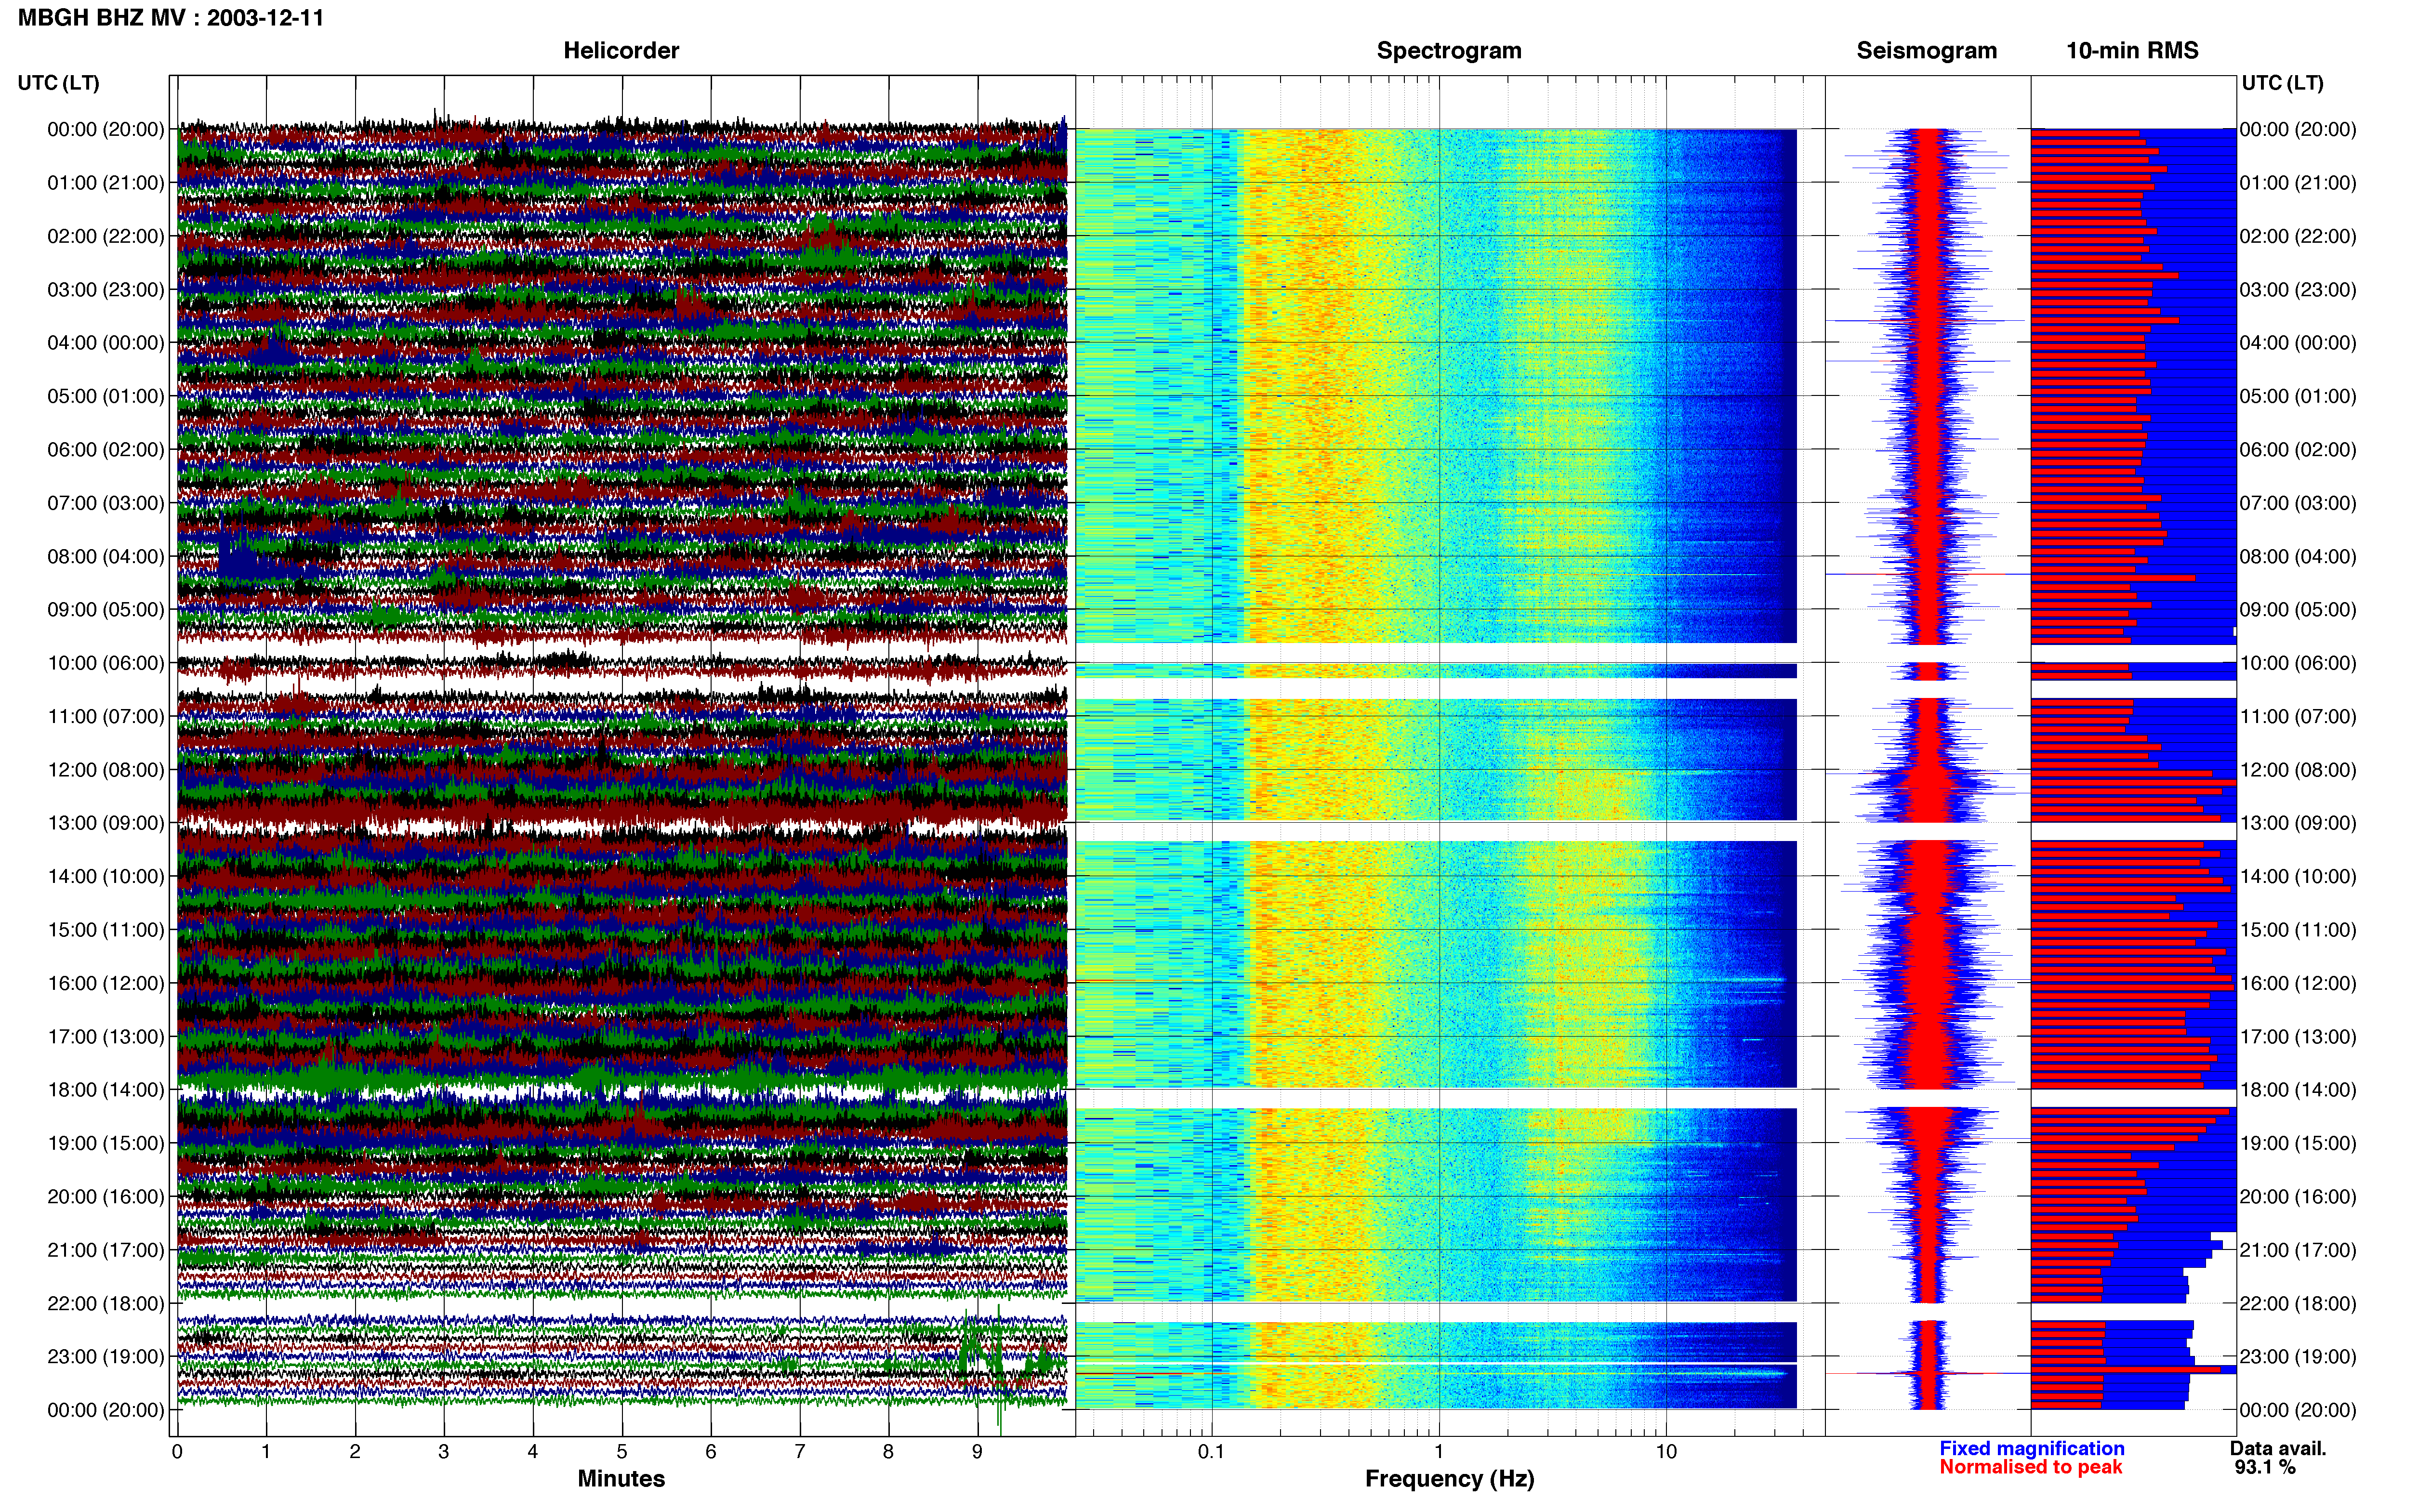Select the 'Spectrogram' panel heading
Screen dimensions: 2418x1512
tap(1449, 51)
